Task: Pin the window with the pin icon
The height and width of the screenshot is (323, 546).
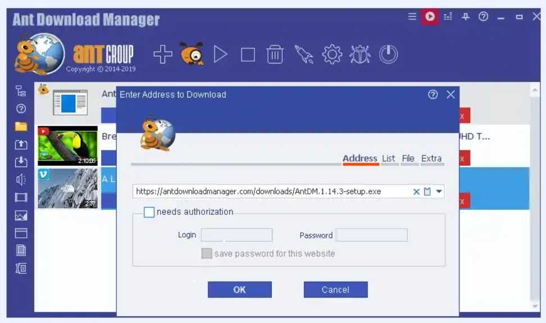Action: pyautogui.click(x=466, y=16)
